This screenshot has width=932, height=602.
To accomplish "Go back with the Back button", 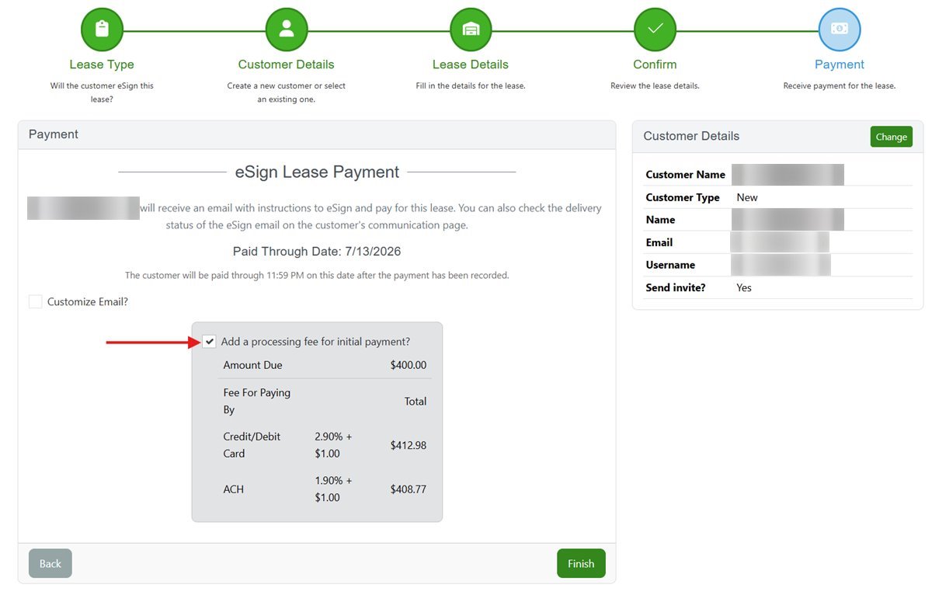I will click(50, 563).
